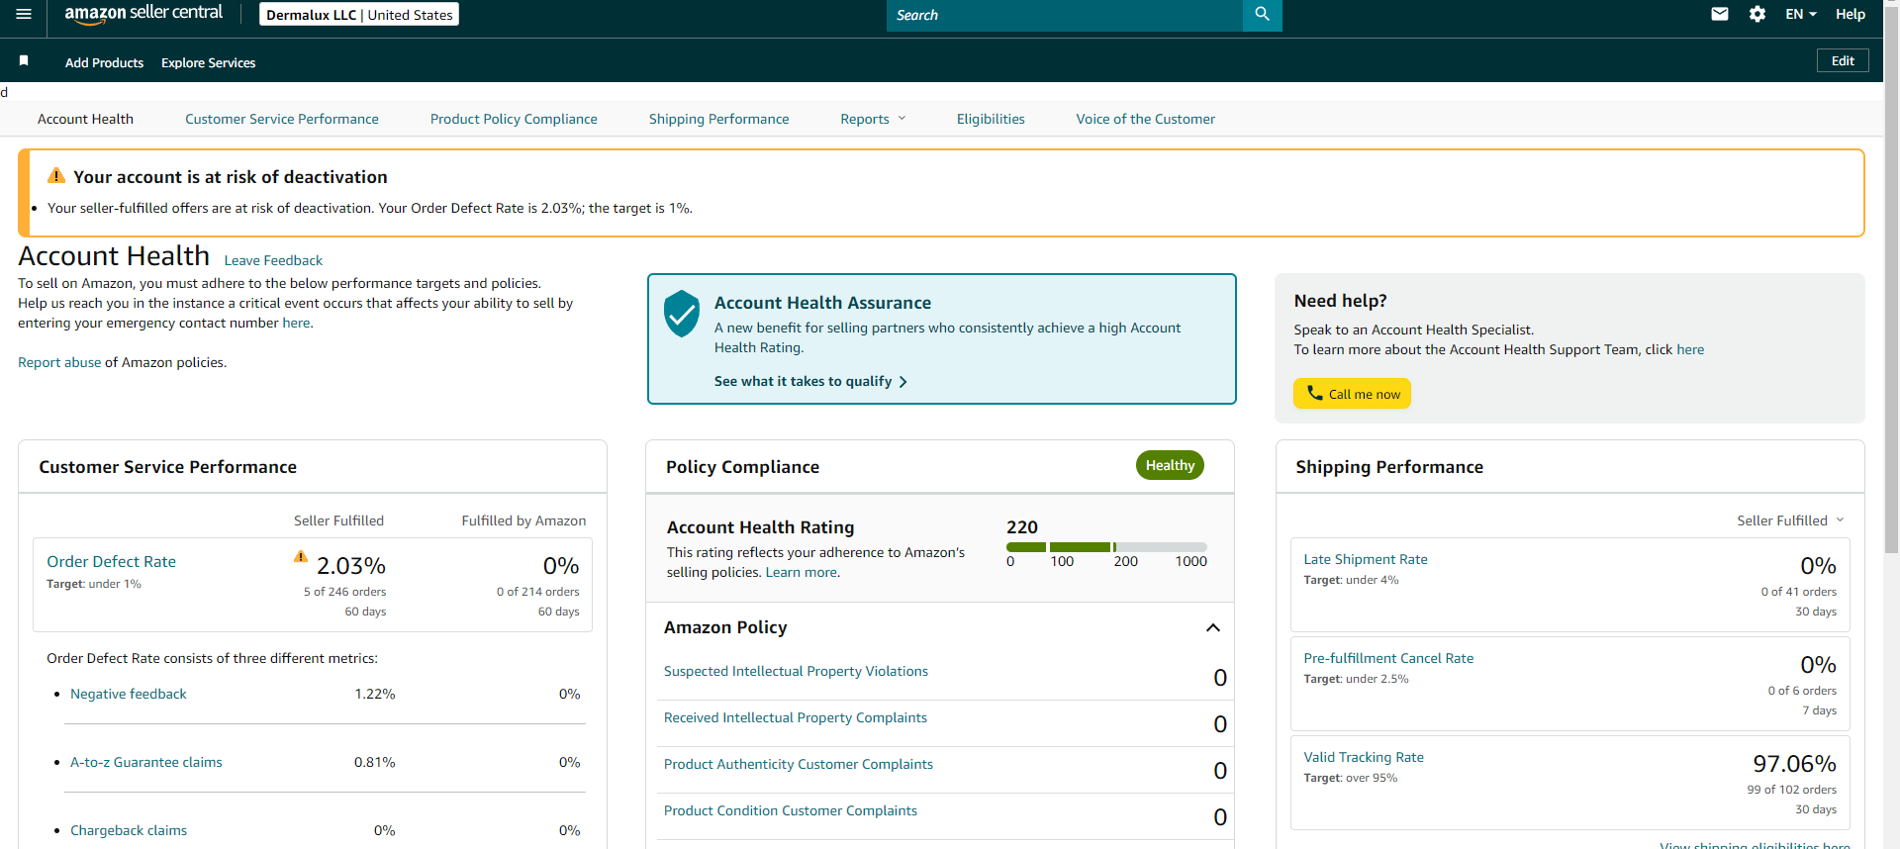Screen dimensions: 1900x849
Task: Open Pre-fulfillment Cancel Rate link
Action: coord(1388,658)
